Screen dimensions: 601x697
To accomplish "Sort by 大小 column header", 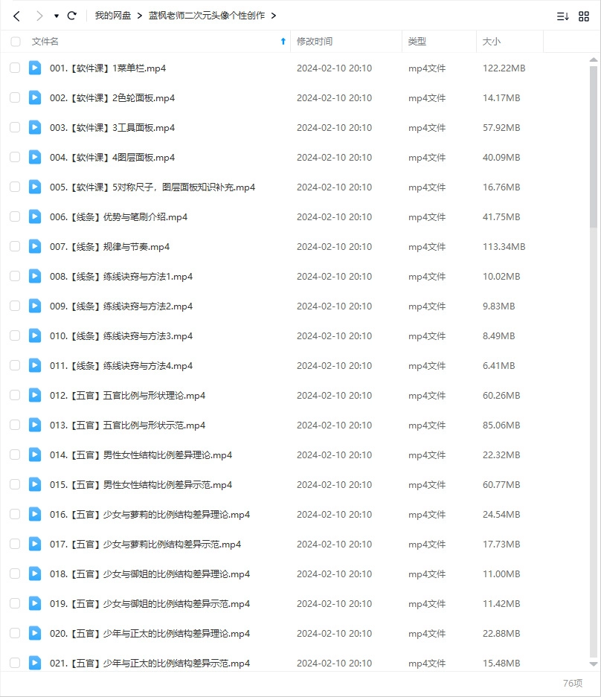I will point(492,42).
